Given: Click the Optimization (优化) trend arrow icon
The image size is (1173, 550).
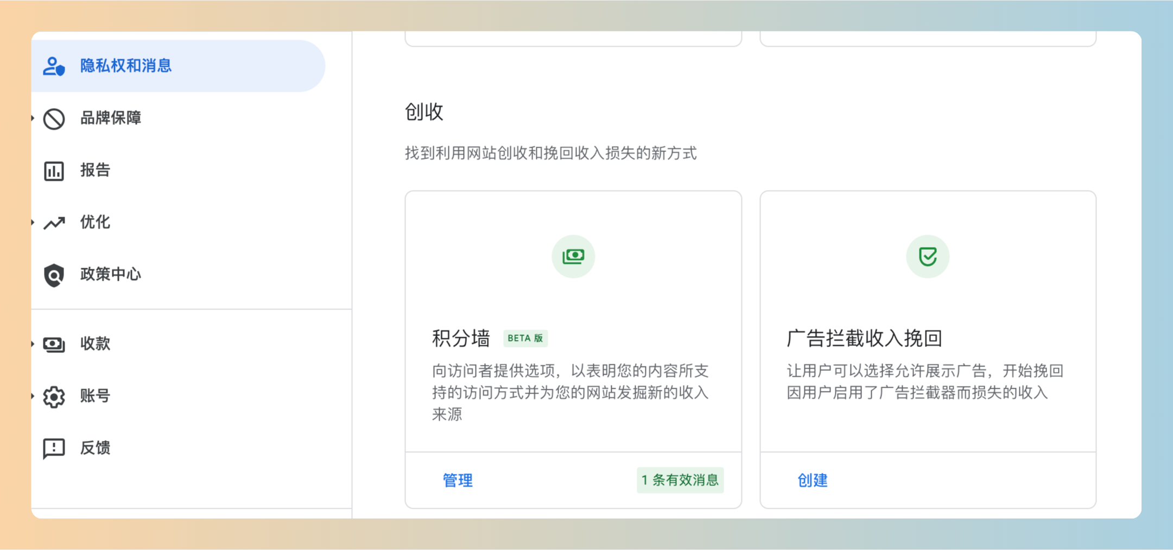Looking at the screenshot, I should point(54,223).
